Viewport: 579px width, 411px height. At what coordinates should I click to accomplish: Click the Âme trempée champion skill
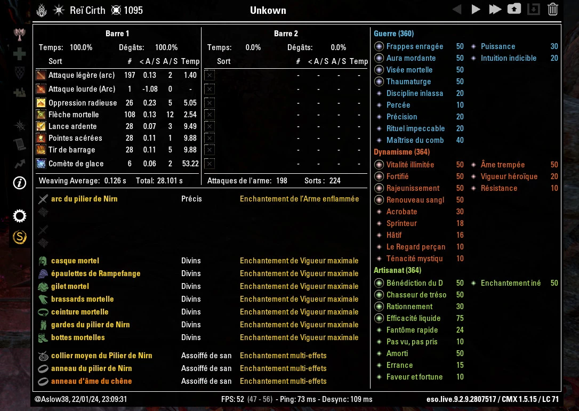click(x=503, y=165)
